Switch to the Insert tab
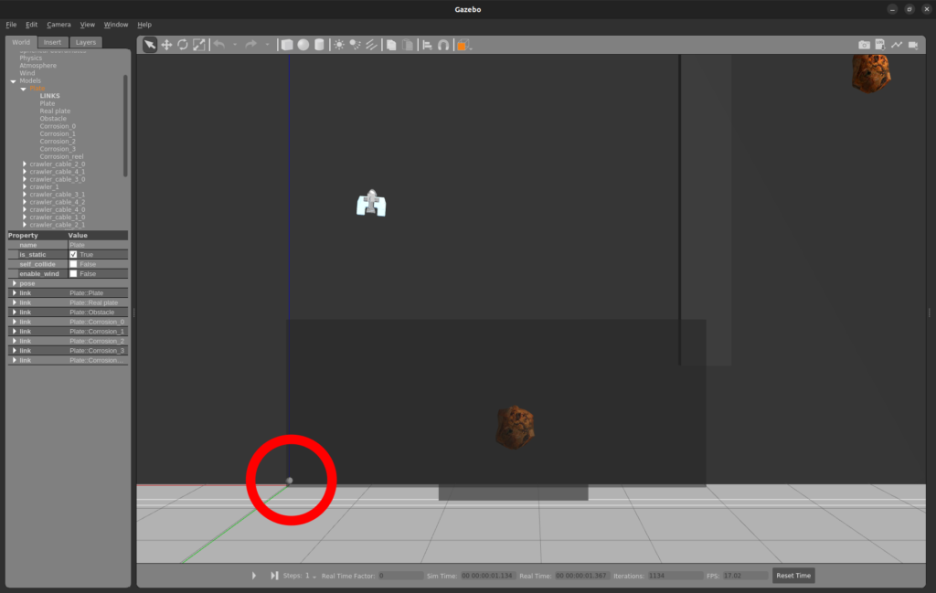936x593 pixels. click(x=52, y=42)
